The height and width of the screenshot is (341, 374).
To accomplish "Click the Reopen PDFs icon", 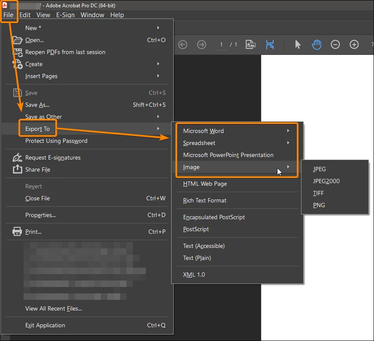I will [x=18, y=52].
